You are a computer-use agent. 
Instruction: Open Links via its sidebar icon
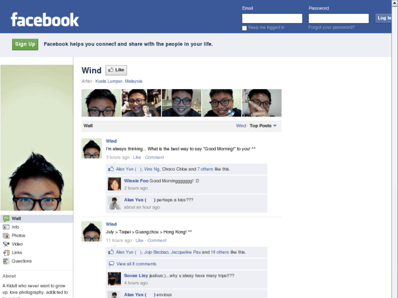pos(6,253)
